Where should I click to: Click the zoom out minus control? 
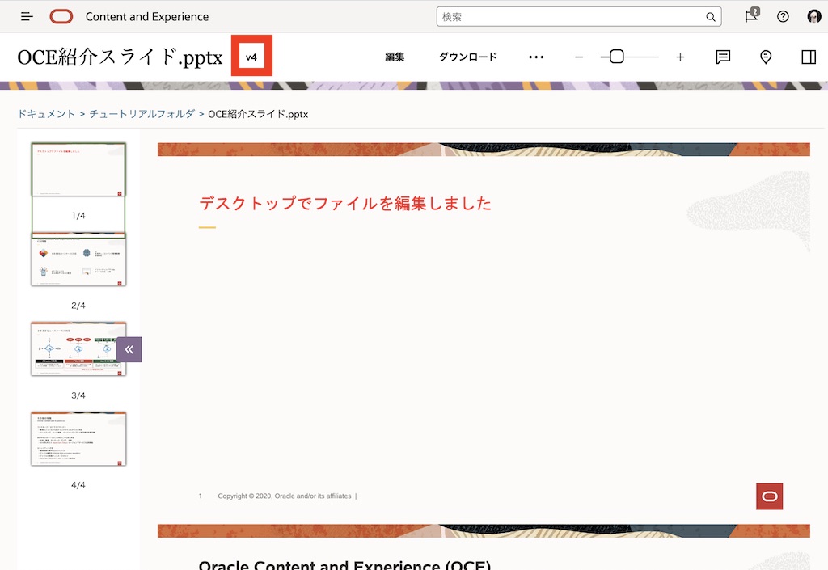pos(578,57)
